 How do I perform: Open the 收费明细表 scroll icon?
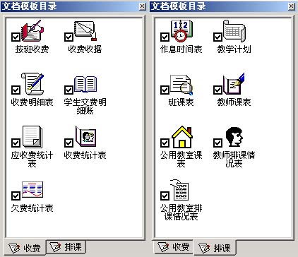(32, 84)
